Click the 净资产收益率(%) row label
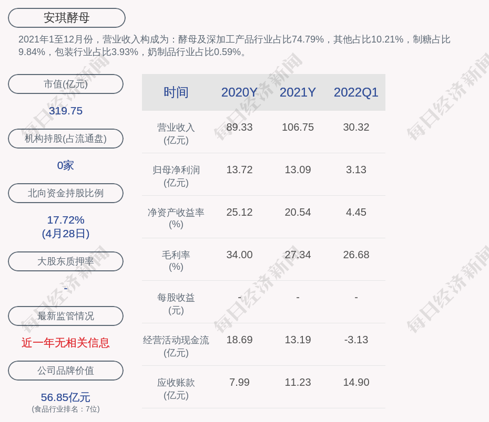The image size is (489, 422). coord(176,218)
